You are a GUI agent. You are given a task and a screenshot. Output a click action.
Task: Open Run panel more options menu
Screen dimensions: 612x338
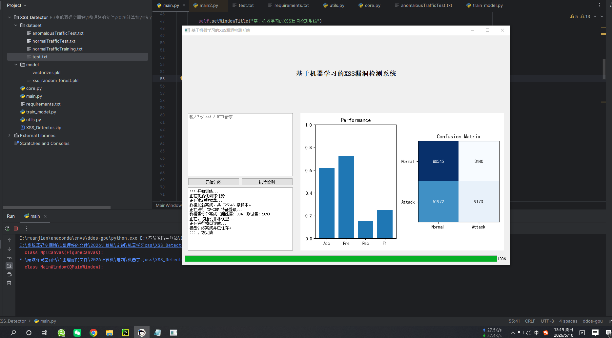point(27,229)
